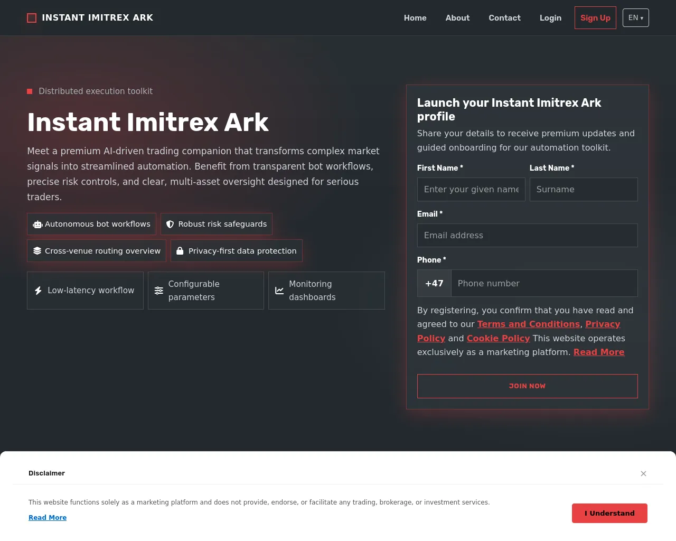Click the INSTANT IMITREX ARK brand name

click(x=98, y=18)
